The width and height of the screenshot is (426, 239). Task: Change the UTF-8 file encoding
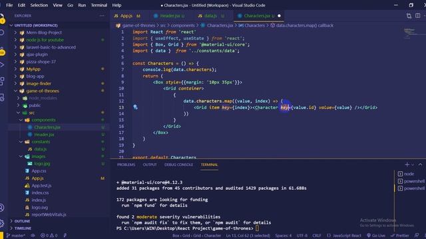302,236
